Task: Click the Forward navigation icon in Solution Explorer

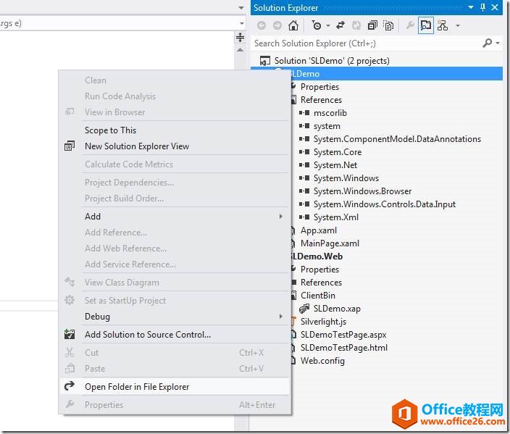Action: (x=277, y=25)
